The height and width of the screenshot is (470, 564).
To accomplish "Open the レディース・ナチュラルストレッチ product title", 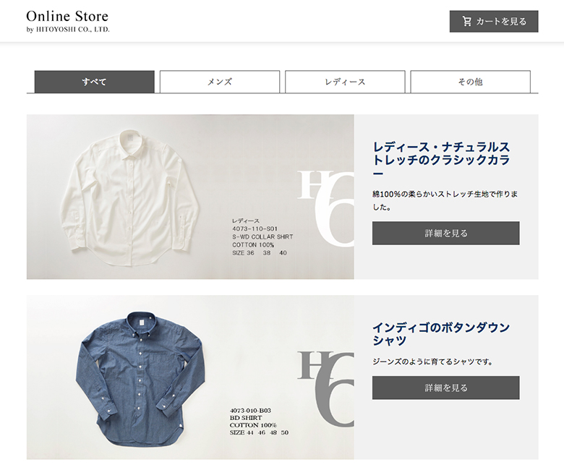I will (x=441, y=160).
